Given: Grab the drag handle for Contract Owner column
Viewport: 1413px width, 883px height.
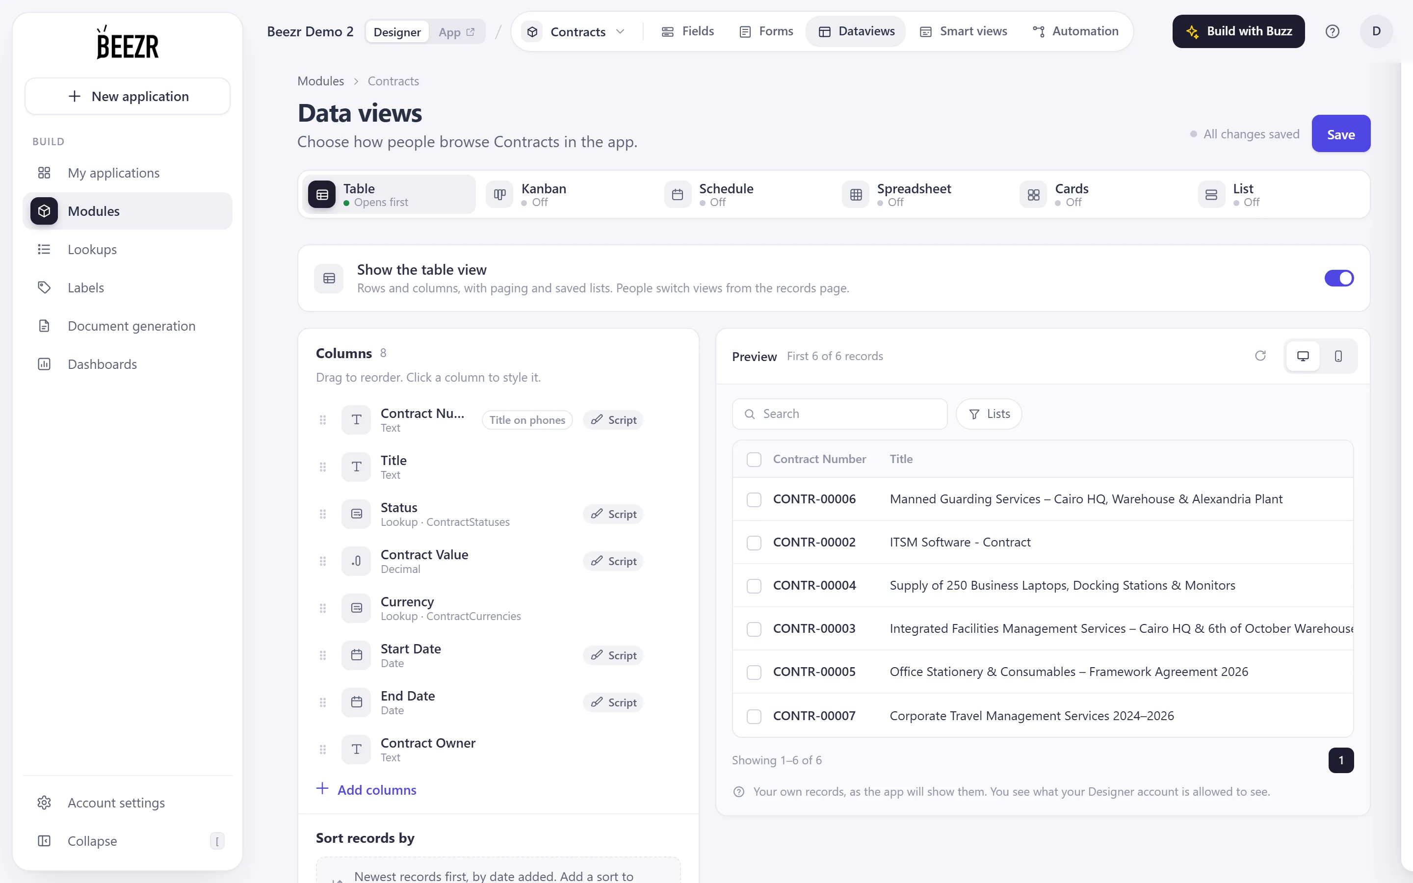Looking at the screenshot, I should 322,750.
